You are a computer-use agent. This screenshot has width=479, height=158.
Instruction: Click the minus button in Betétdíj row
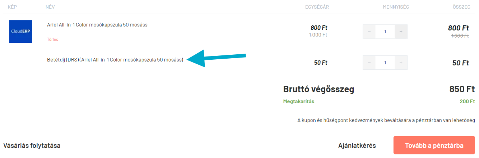(x=369, y=63)
